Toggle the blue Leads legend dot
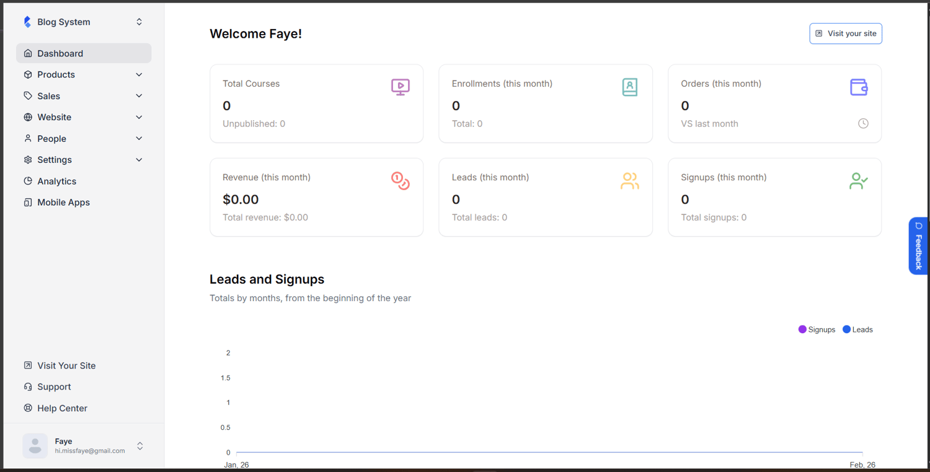This screenshot has width=930, height=472. coord(846,330)
